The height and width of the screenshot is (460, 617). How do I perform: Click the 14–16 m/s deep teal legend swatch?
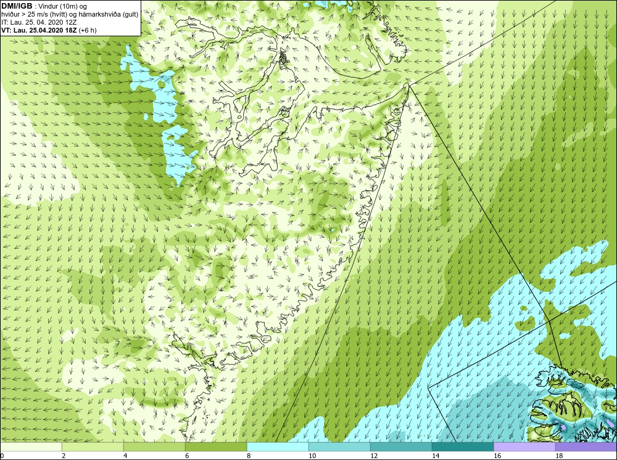click(463, 447)
